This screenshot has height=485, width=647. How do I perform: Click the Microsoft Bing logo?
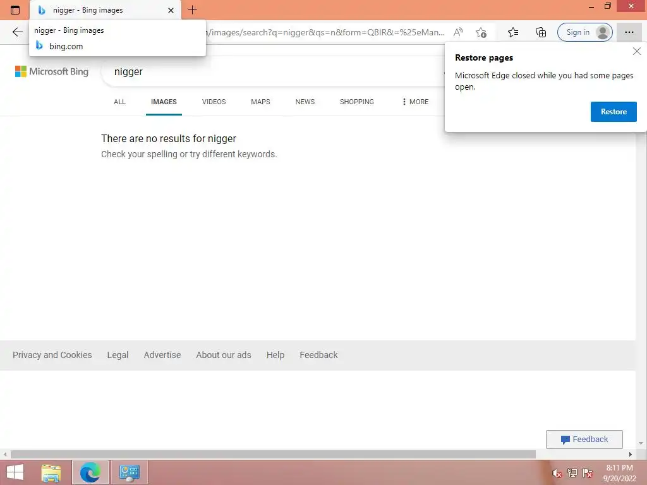[x=52, y=71]
